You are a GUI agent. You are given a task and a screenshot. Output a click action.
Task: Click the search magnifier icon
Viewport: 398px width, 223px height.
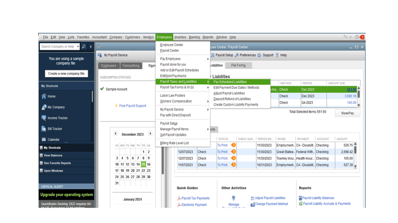pos(84,46)
